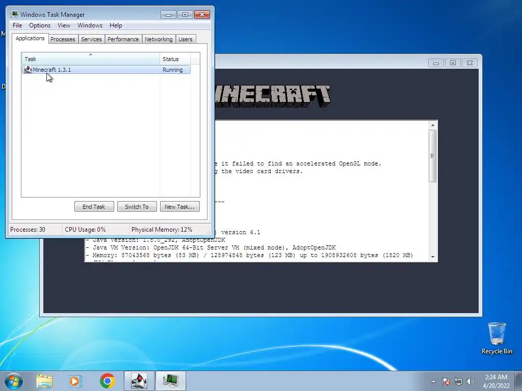
Task: Switch to the Java Minecraft taskbar button
Action: click(x=139, y=381)
